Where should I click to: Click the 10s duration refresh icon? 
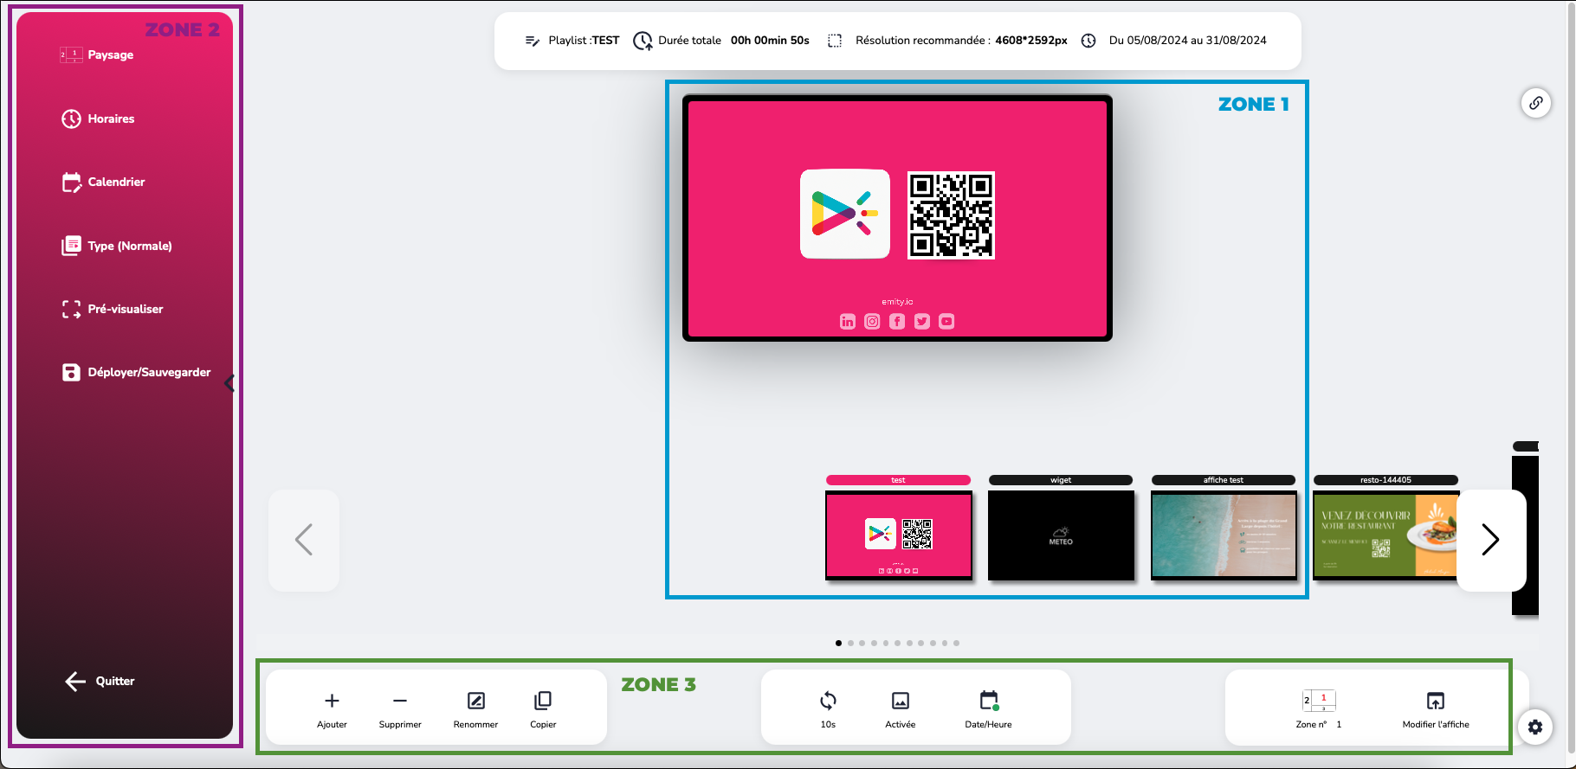pos(828,700)
